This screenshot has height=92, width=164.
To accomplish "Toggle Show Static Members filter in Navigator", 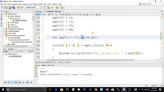I will 13,82.
